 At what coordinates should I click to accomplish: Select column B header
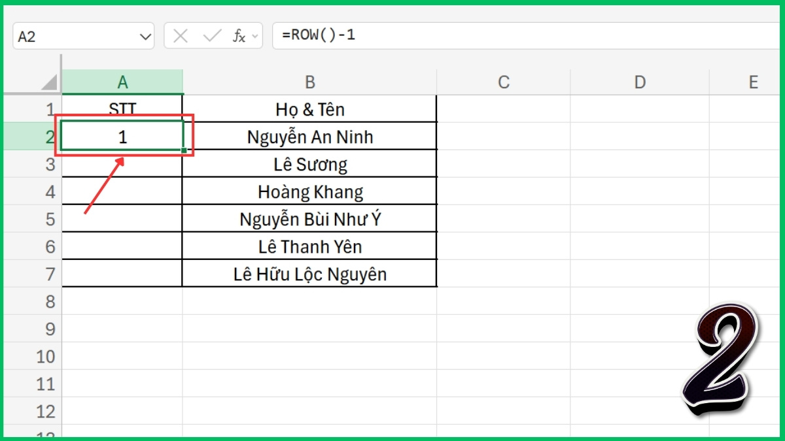coord(309,82)
